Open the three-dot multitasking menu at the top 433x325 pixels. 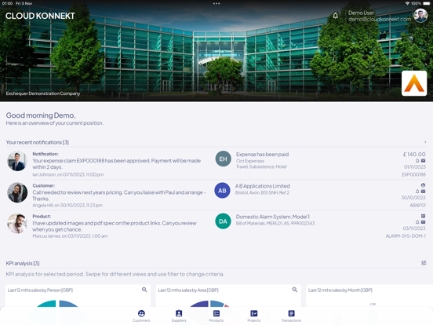tap(216, 4)
